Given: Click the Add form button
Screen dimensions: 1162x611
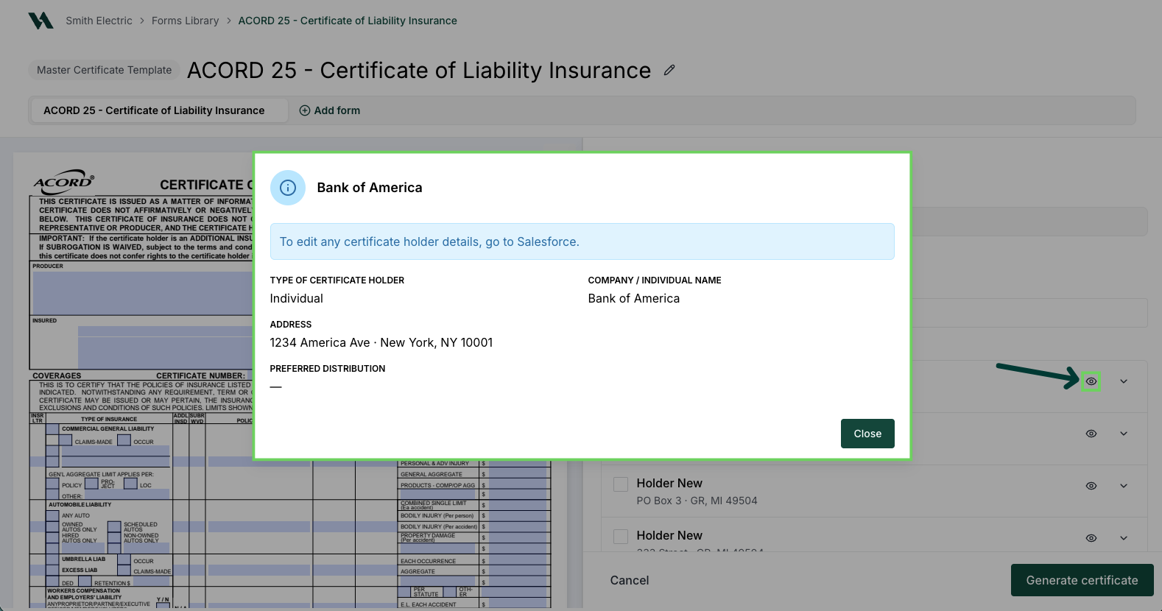Looking at the screenshot, I should pos(330,110).
